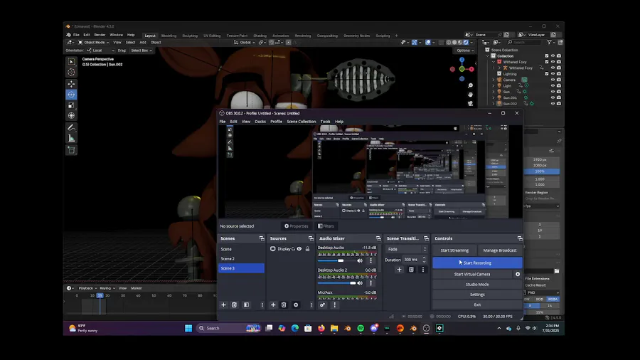Switch to Blender Shading workspace tab
The image size is (640, 360).
(x=260, y=36)
